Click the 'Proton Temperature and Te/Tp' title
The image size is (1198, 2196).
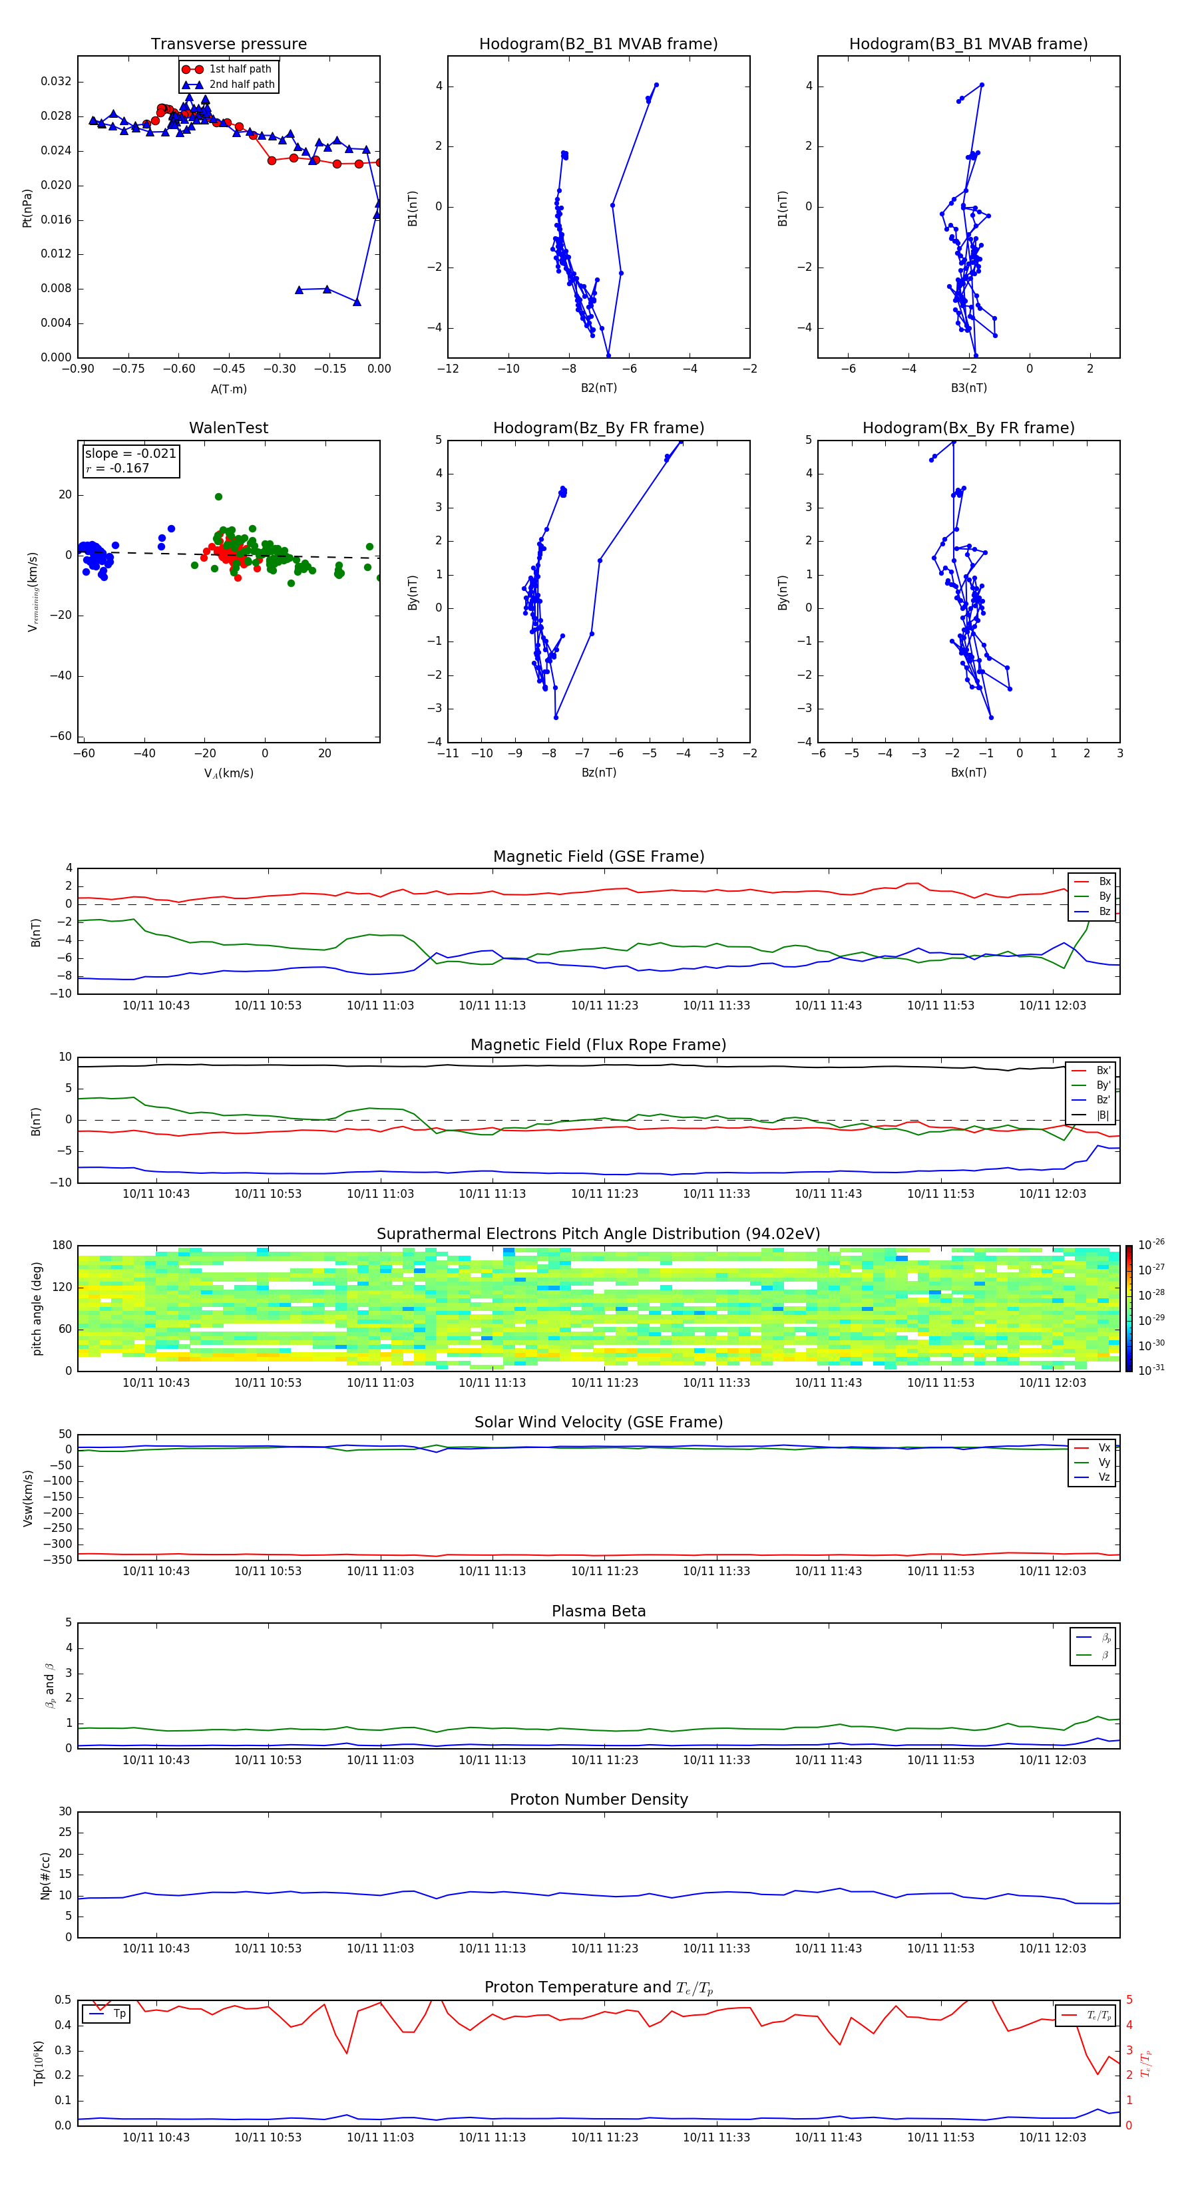click(598, 1988)
